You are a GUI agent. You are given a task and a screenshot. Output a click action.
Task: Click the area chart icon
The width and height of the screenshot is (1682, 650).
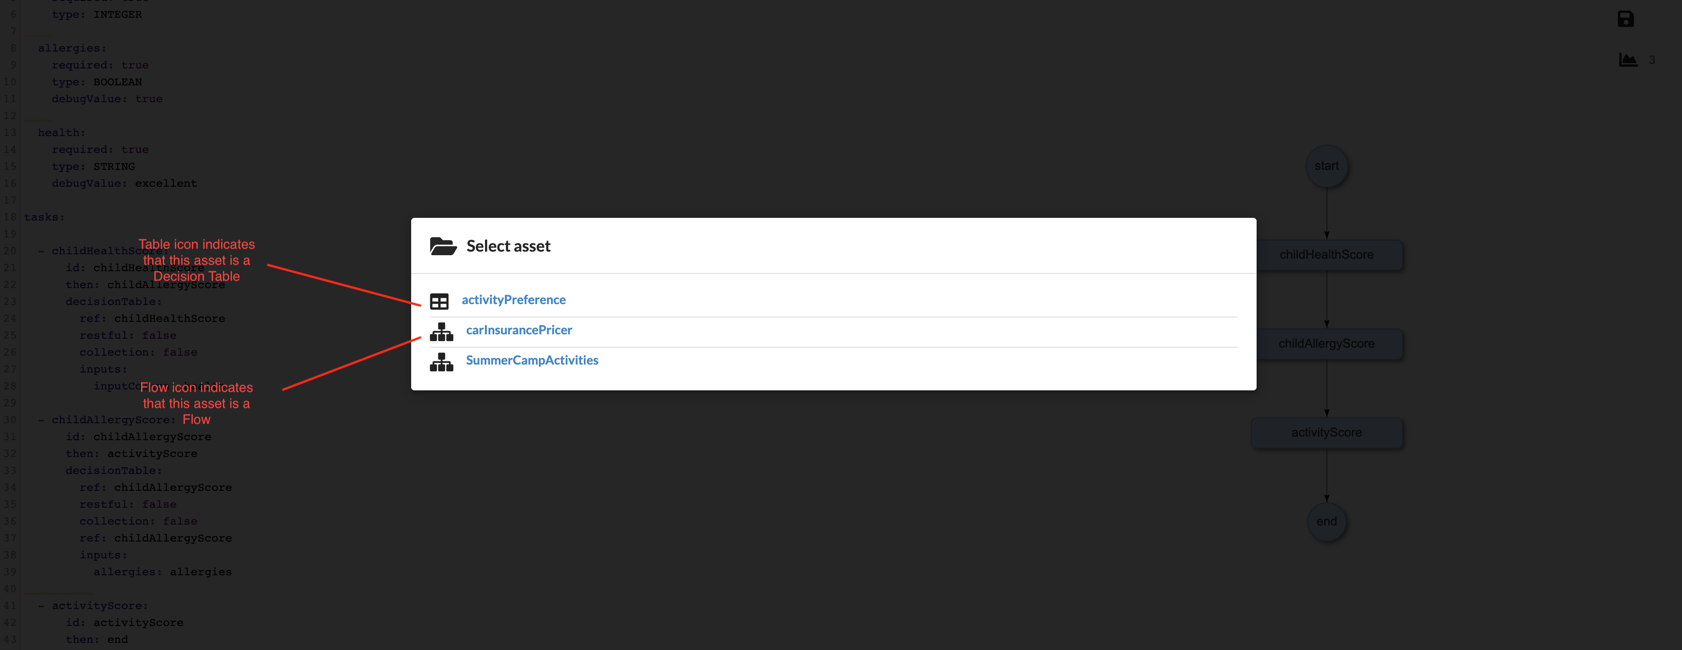1628,60
